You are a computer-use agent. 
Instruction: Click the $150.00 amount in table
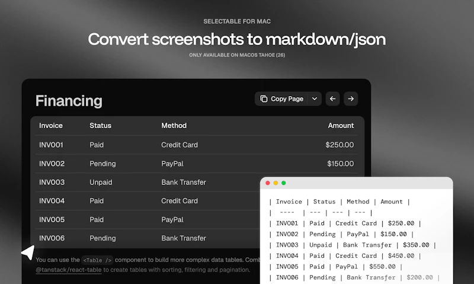point(340,164)
